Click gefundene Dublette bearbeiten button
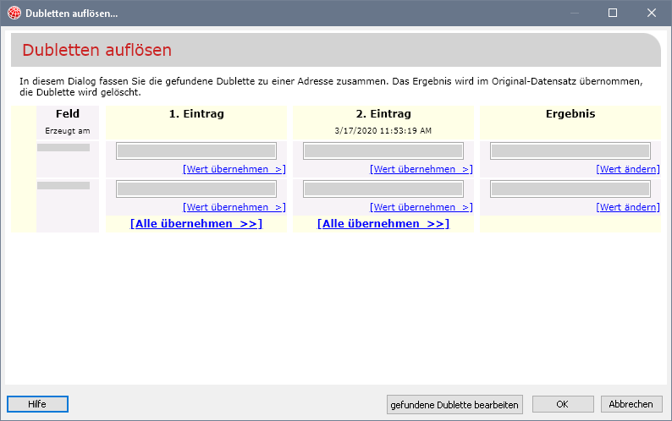 tap(454, 404)
